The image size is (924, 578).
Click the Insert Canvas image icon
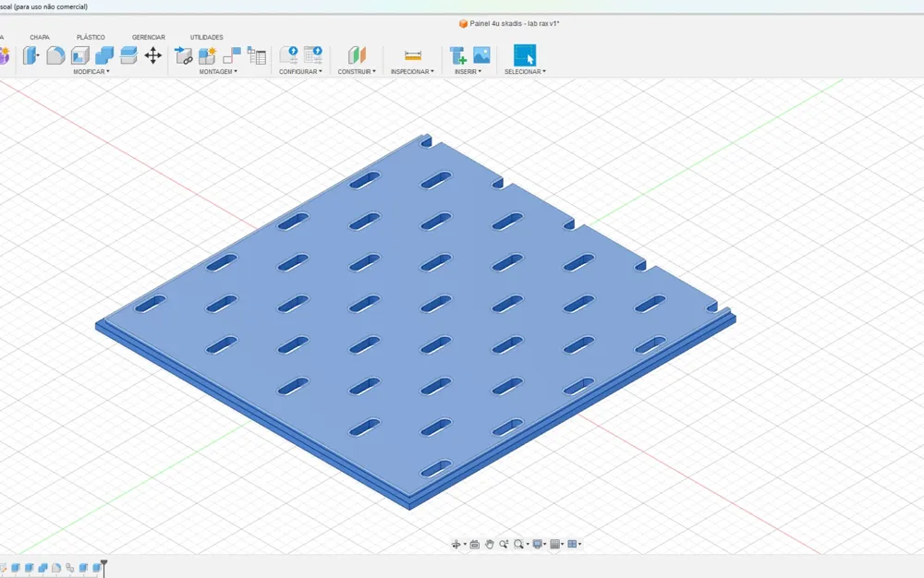point(481,55)
